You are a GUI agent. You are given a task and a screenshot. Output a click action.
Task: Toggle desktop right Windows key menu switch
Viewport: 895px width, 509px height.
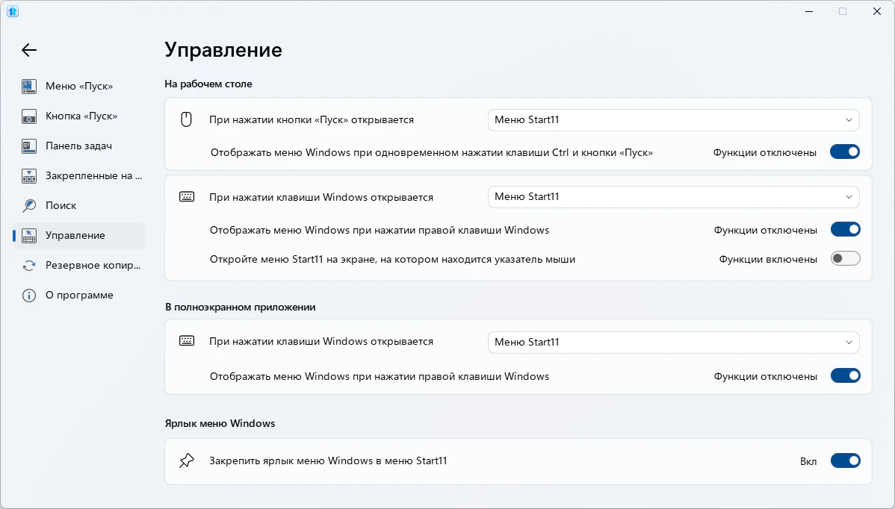(x=846, y=229)
